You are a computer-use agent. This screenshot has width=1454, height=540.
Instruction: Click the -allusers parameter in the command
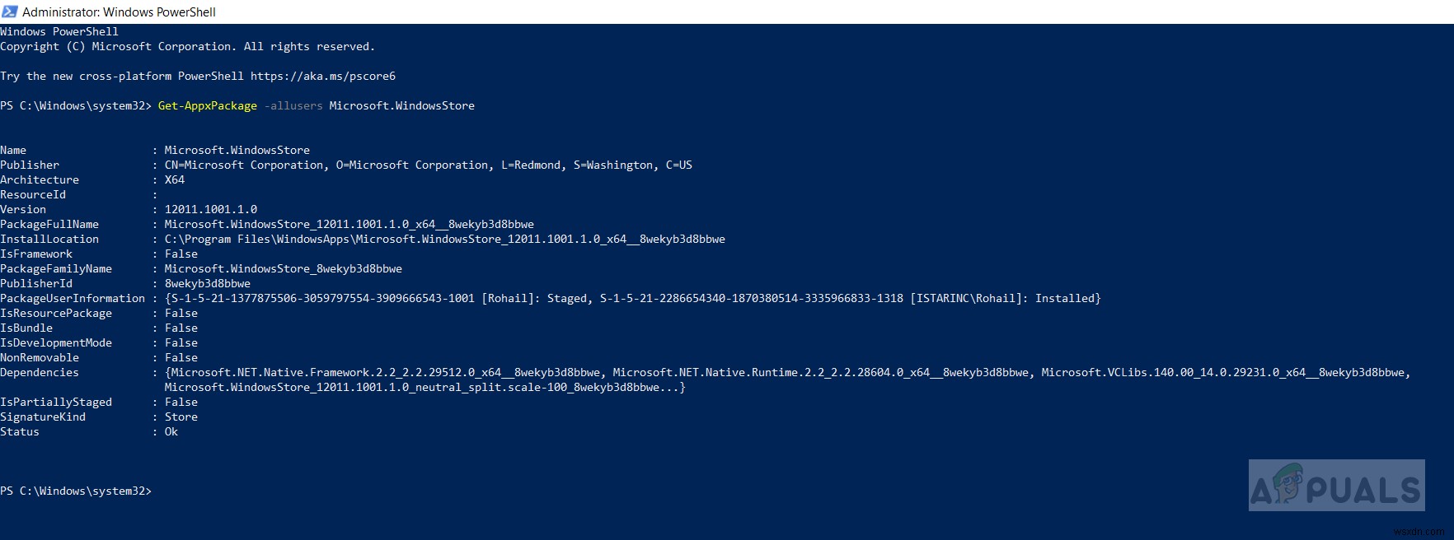[x=293, y=105]
